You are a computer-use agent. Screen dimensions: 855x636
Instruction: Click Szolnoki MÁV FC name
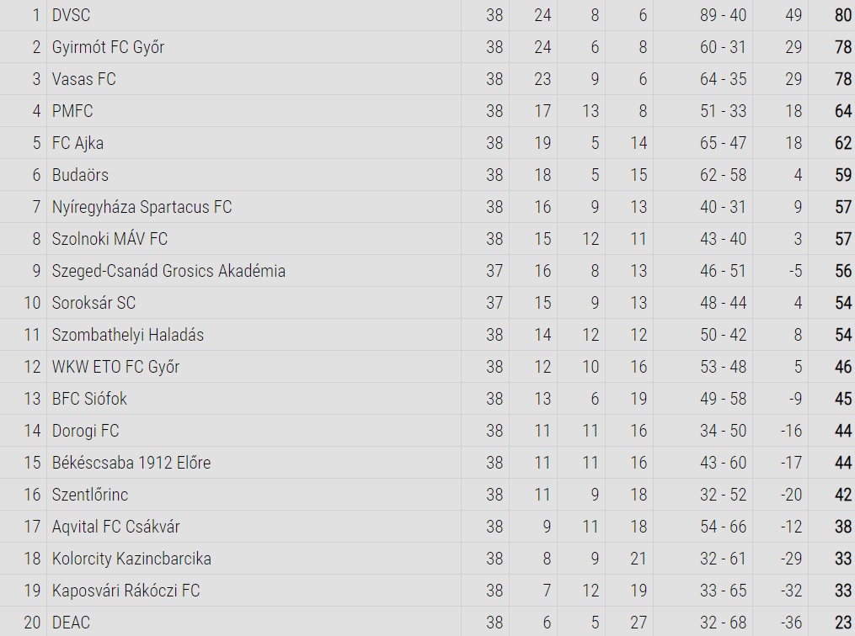110,239
